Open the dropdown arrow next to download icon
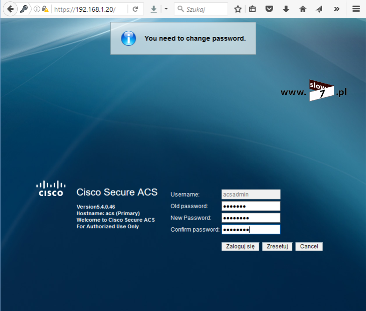 166,9
